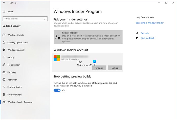Close the Settings window
The image size is (177, 120).
(x=173, y=3)
